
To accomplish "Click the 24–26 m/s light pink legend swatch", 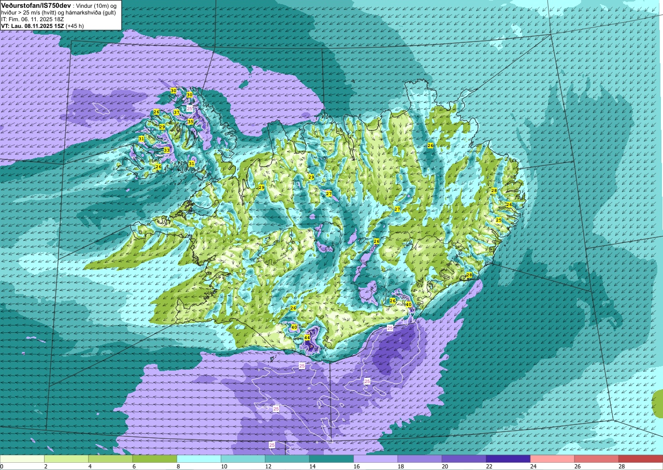I will tap(552, 459).
